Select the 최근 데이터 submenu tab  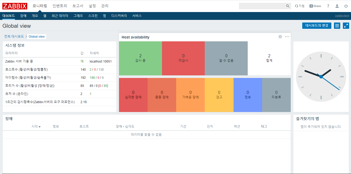coord(60,16)
